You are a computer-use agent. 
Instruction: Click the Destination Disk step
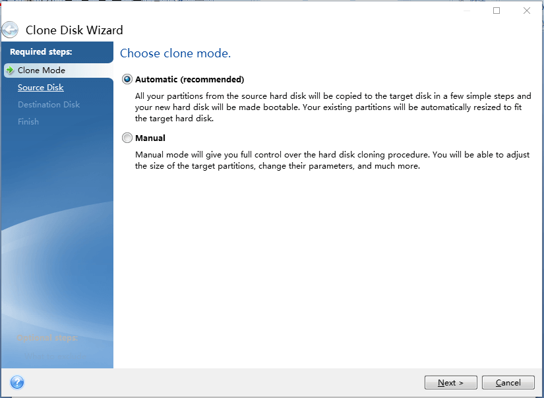click(49, 104)
